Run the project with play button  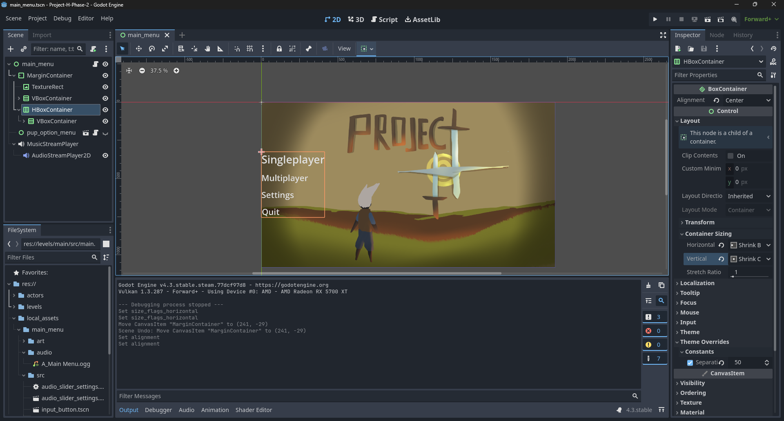[655, 19]
